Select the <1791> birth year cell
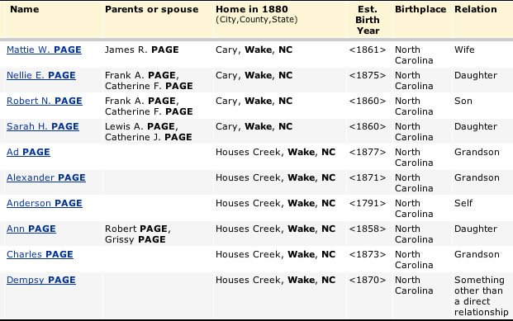Image resolution: width=513 pixels, height=321 pixels. pos(368,203)
